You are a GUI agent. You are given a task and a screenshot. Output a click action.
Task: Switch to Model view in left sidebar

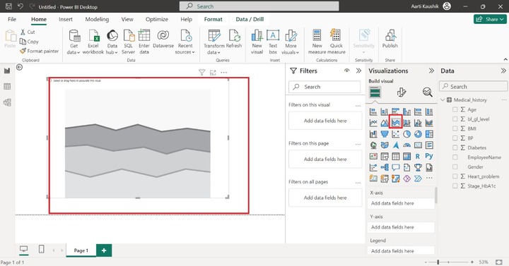pyautogui.click(x=7, y=102)
